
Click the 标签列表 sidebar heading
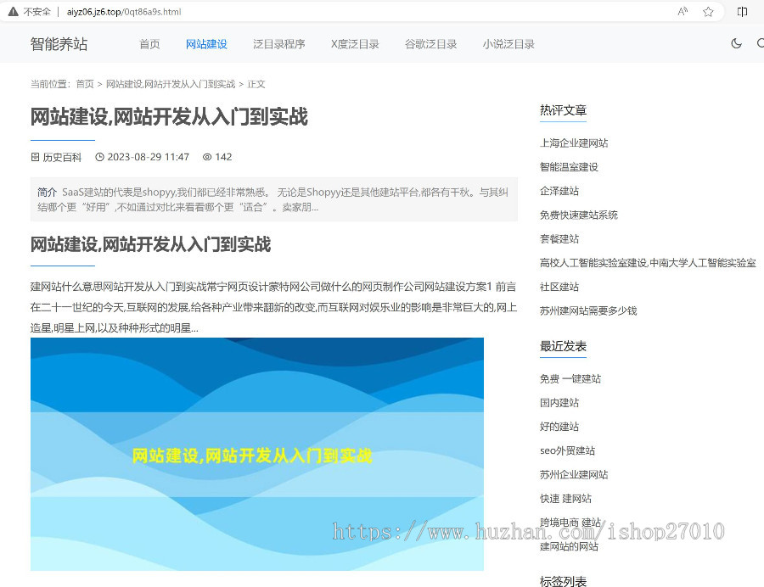coord(564,581)
